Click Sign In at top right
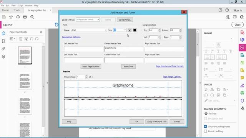This screenshot has width=246, height=138. pyautogui.click(x=238, y=10)
